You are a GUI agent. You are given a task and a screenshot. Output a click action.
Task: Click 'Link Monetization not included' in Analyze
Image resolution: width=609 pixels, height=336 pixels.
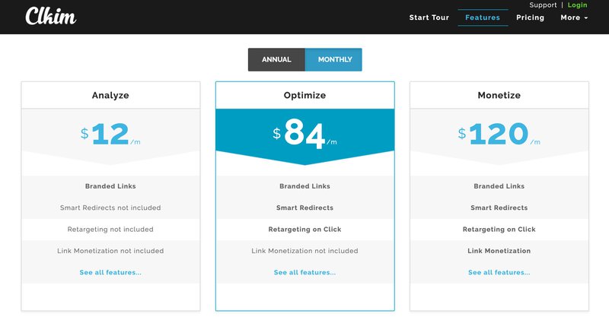tap(110, 251)
